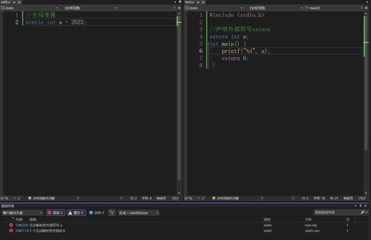Viewport: 371px width, 240px height.
Task: Click the tab/space indicator in test.c status bar
Action: 348,198
